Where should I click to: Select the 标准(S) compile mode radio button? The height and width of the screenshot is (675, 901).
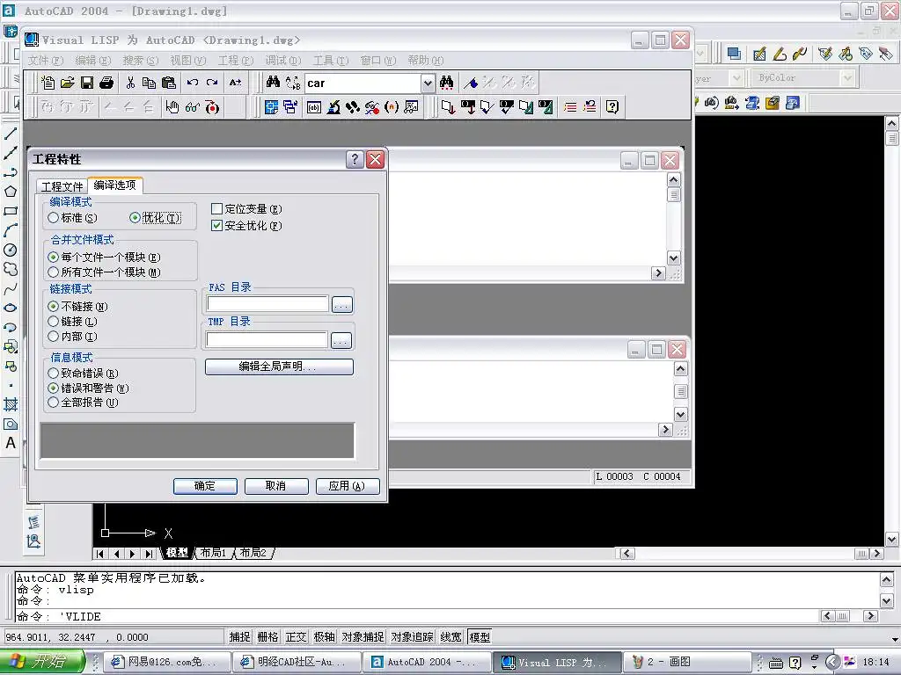[73, 218]
